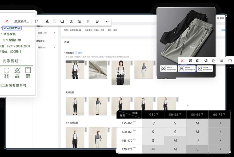
Task: Select the DO NOT TWIST care label badge
Action: (x=168, y=68)
